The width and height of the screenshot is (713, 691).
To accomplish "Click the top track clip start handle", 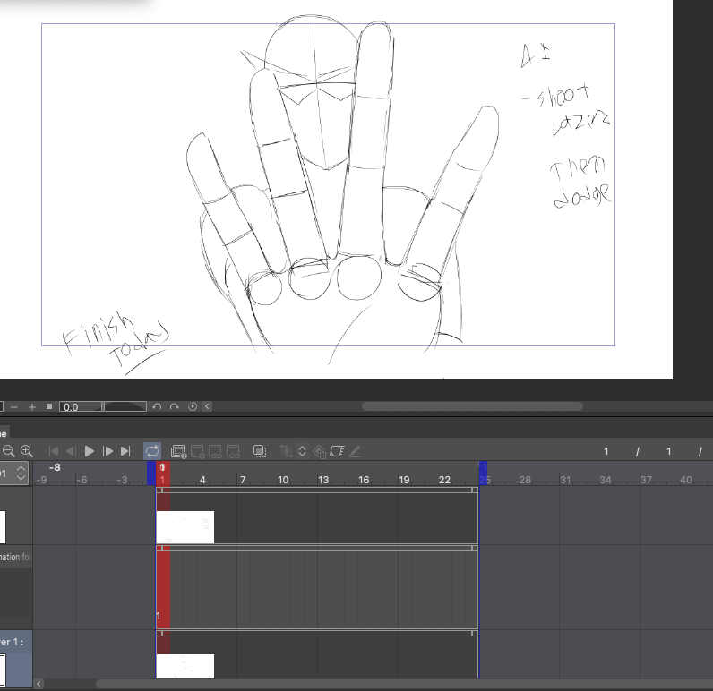I will (160, 491).
